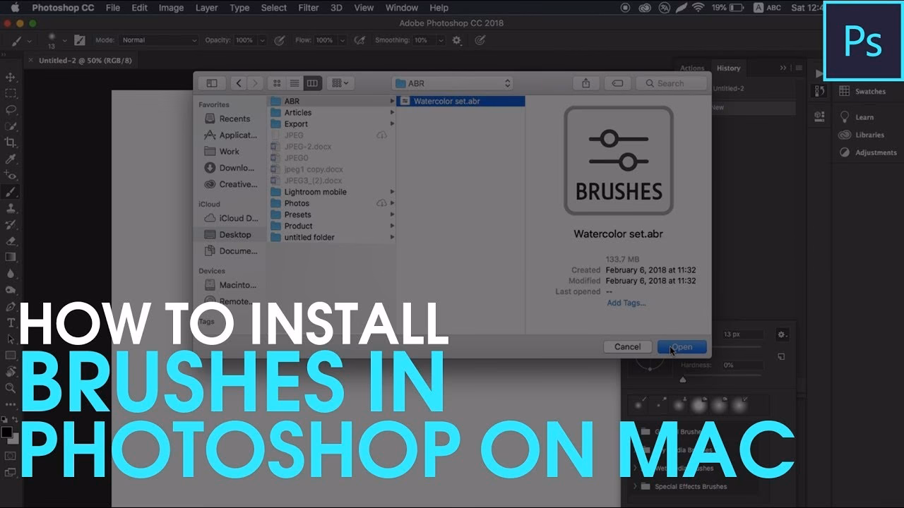Switch to the History tab
The image size is (904, 508).
pyautogui.click(x=728, y=68)
